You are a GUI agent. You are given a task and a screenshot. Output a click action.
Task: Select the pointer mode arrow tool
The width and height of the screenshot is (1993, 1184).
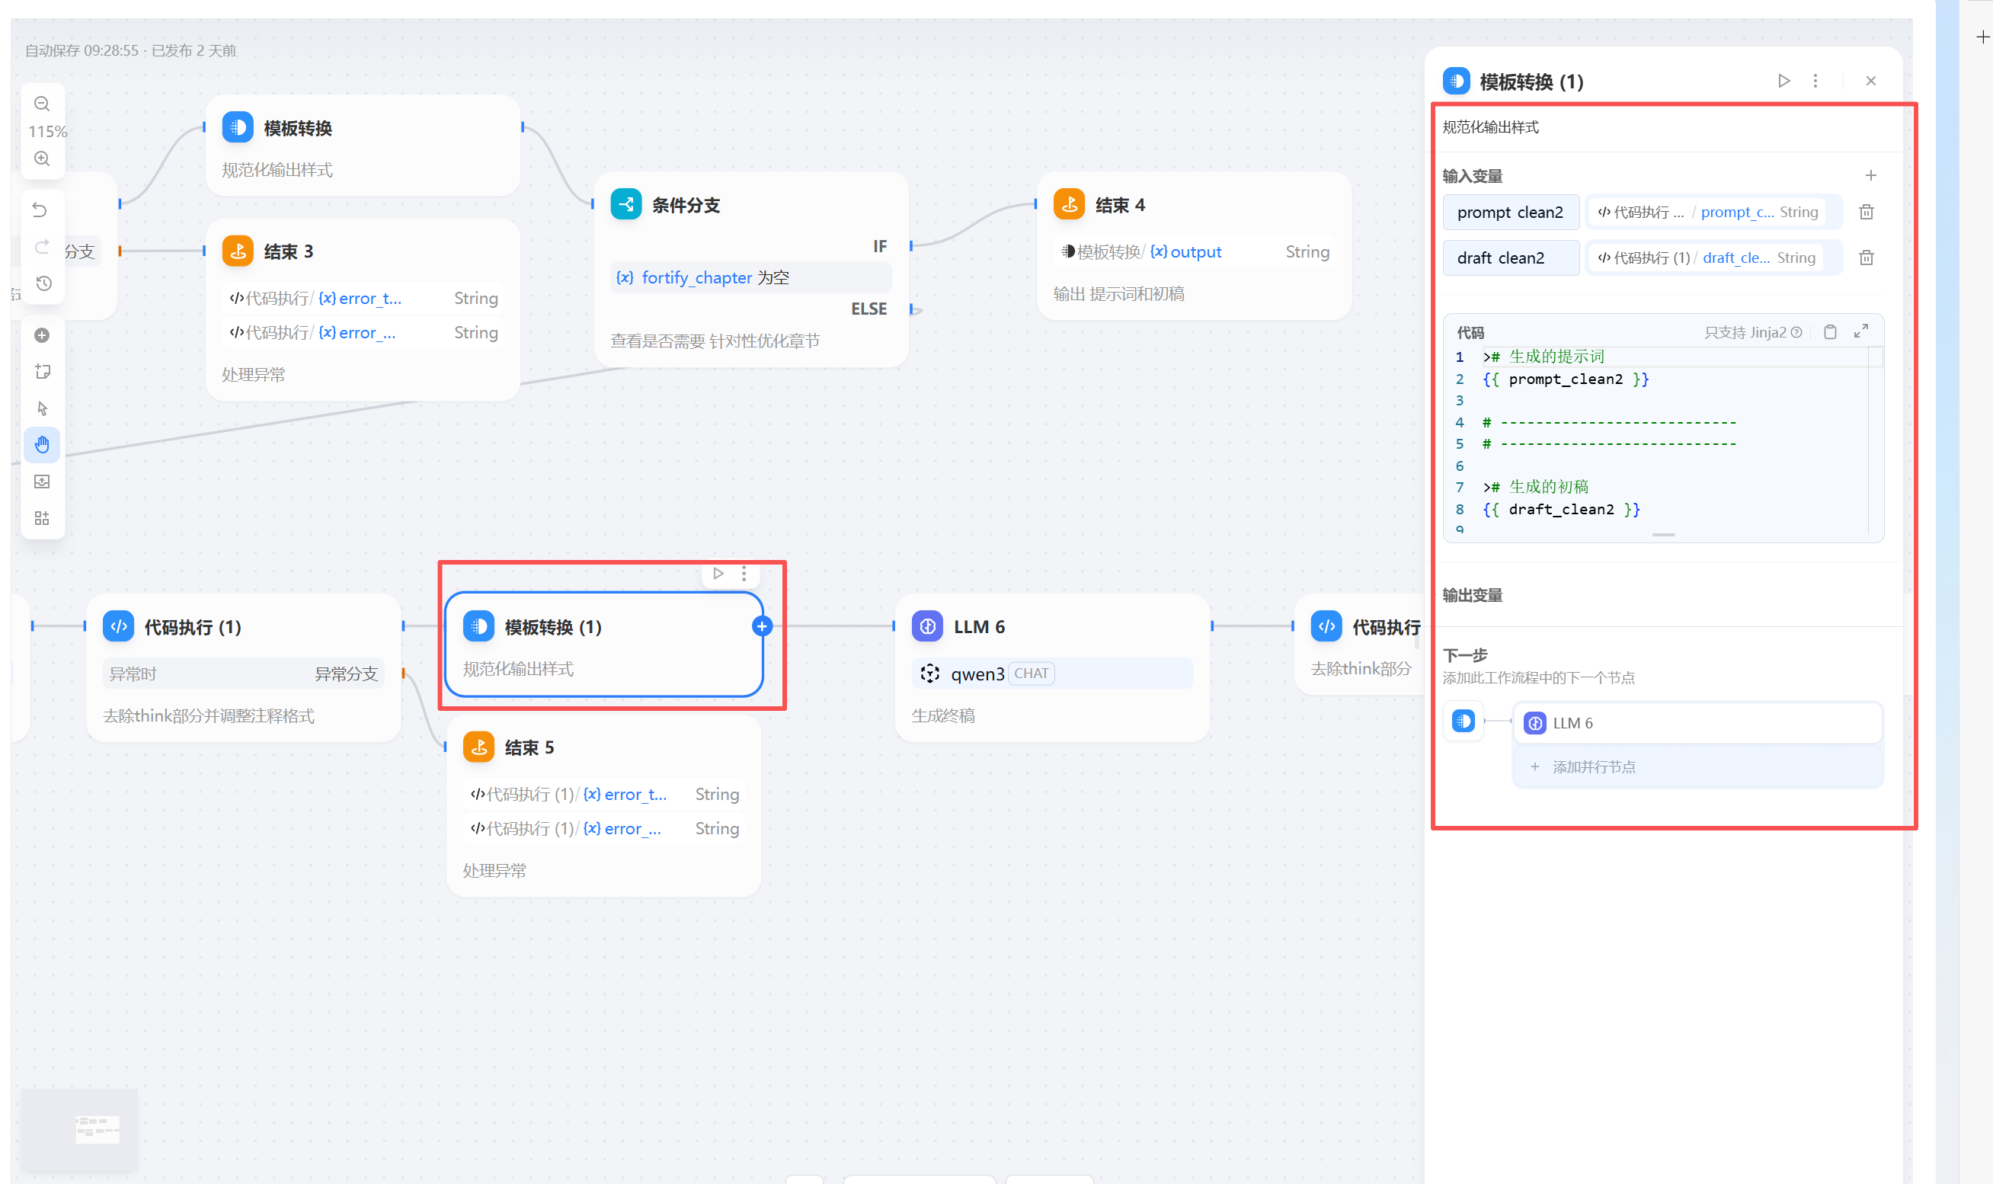(x=42, y=408)
